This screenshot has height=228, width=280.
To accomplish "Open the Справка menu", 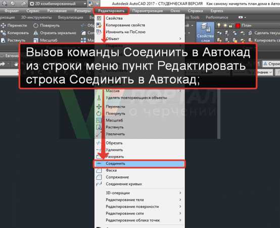I will pyautogui.click(x=195, y=11).
